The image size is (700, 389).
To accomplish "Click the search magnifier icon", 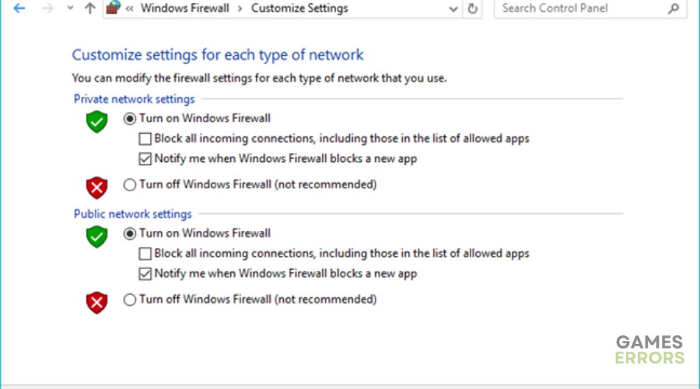I will 674,8.
